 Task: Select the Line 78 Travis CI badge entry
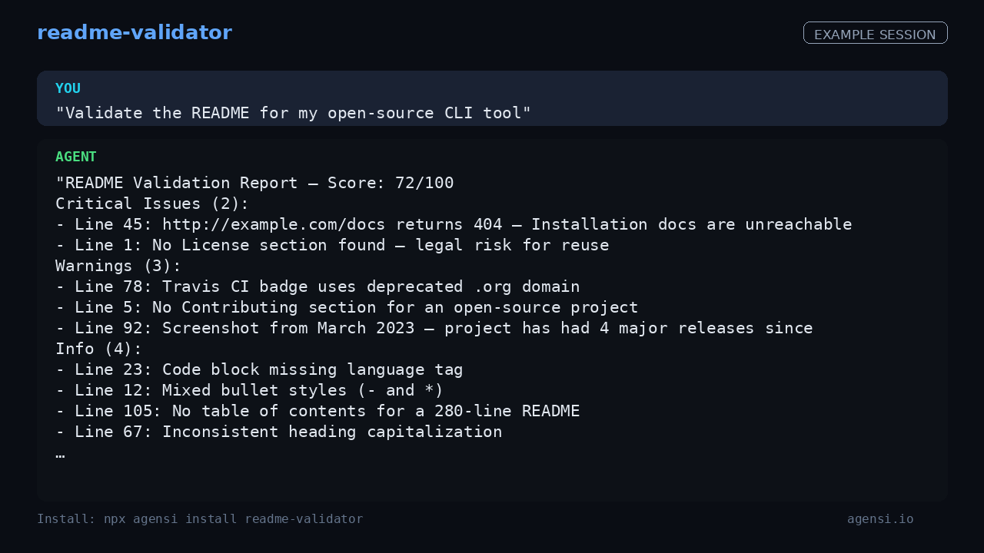pyautogui.click(x=317, y=286)
